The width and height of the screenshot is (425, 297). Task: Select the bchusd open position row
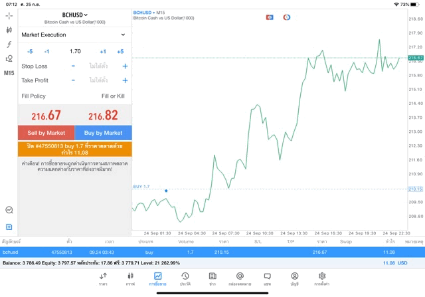(212, 252)
